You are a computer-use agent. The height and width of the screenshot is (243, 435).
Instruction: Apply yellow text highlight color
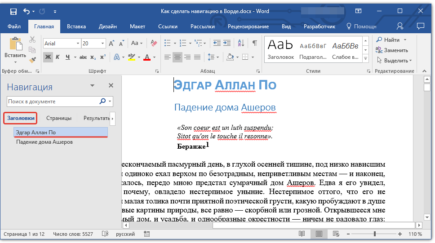tap(132, 57)
